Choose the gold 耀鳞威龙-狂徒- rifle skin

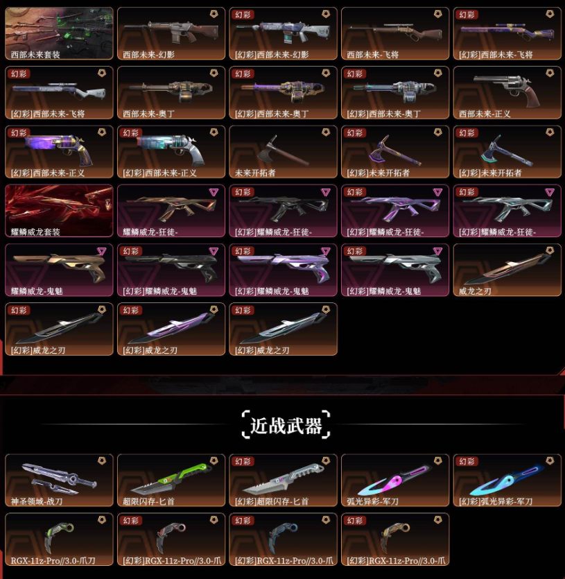tap(171, 211)
